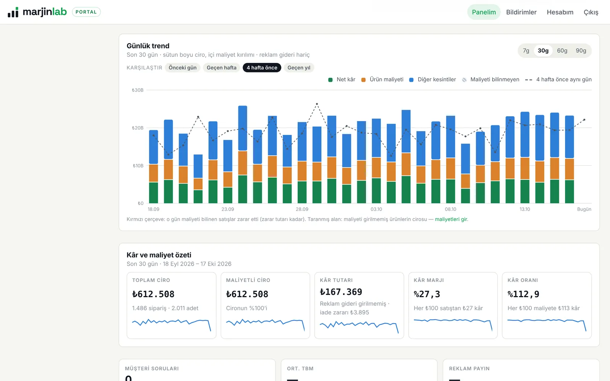
Task: Click the hatched Maliyeti bilinmeyen legend icon
Action: (464, 80)
